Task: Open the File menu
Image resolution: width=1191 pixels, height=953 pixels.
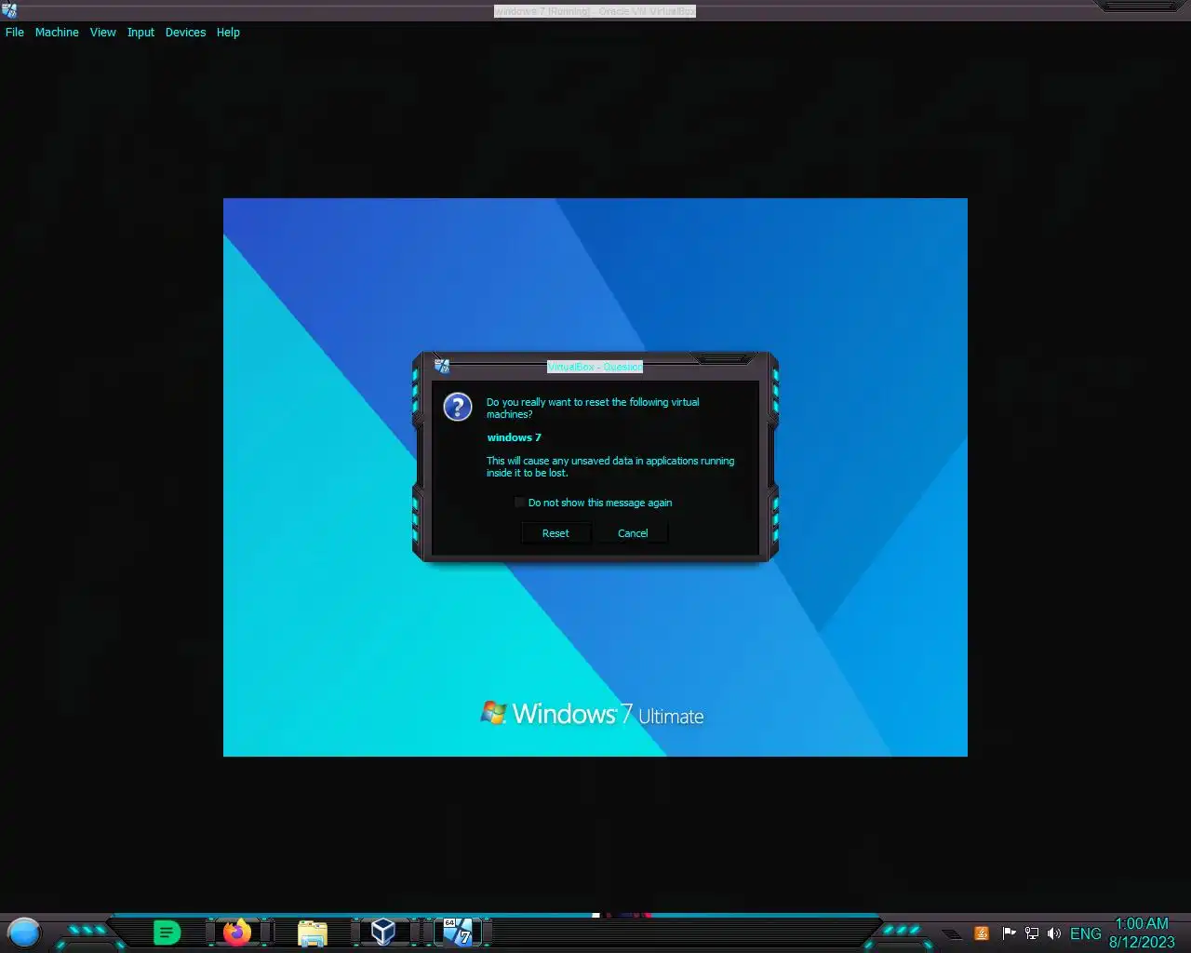Action: (x=15, y=32)
